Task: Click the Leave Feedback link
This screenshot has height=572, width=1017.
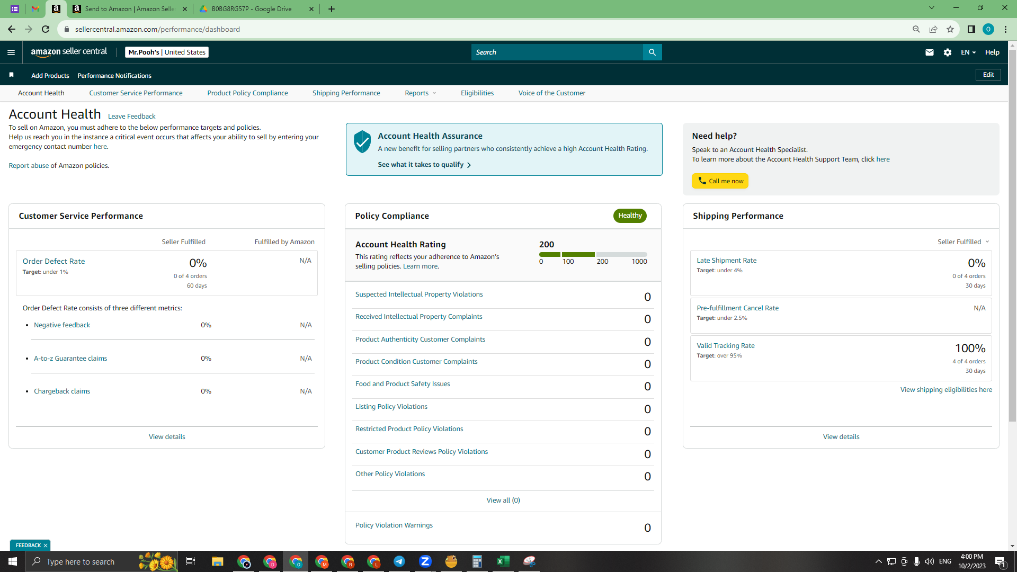Action: tap(132, 117)
